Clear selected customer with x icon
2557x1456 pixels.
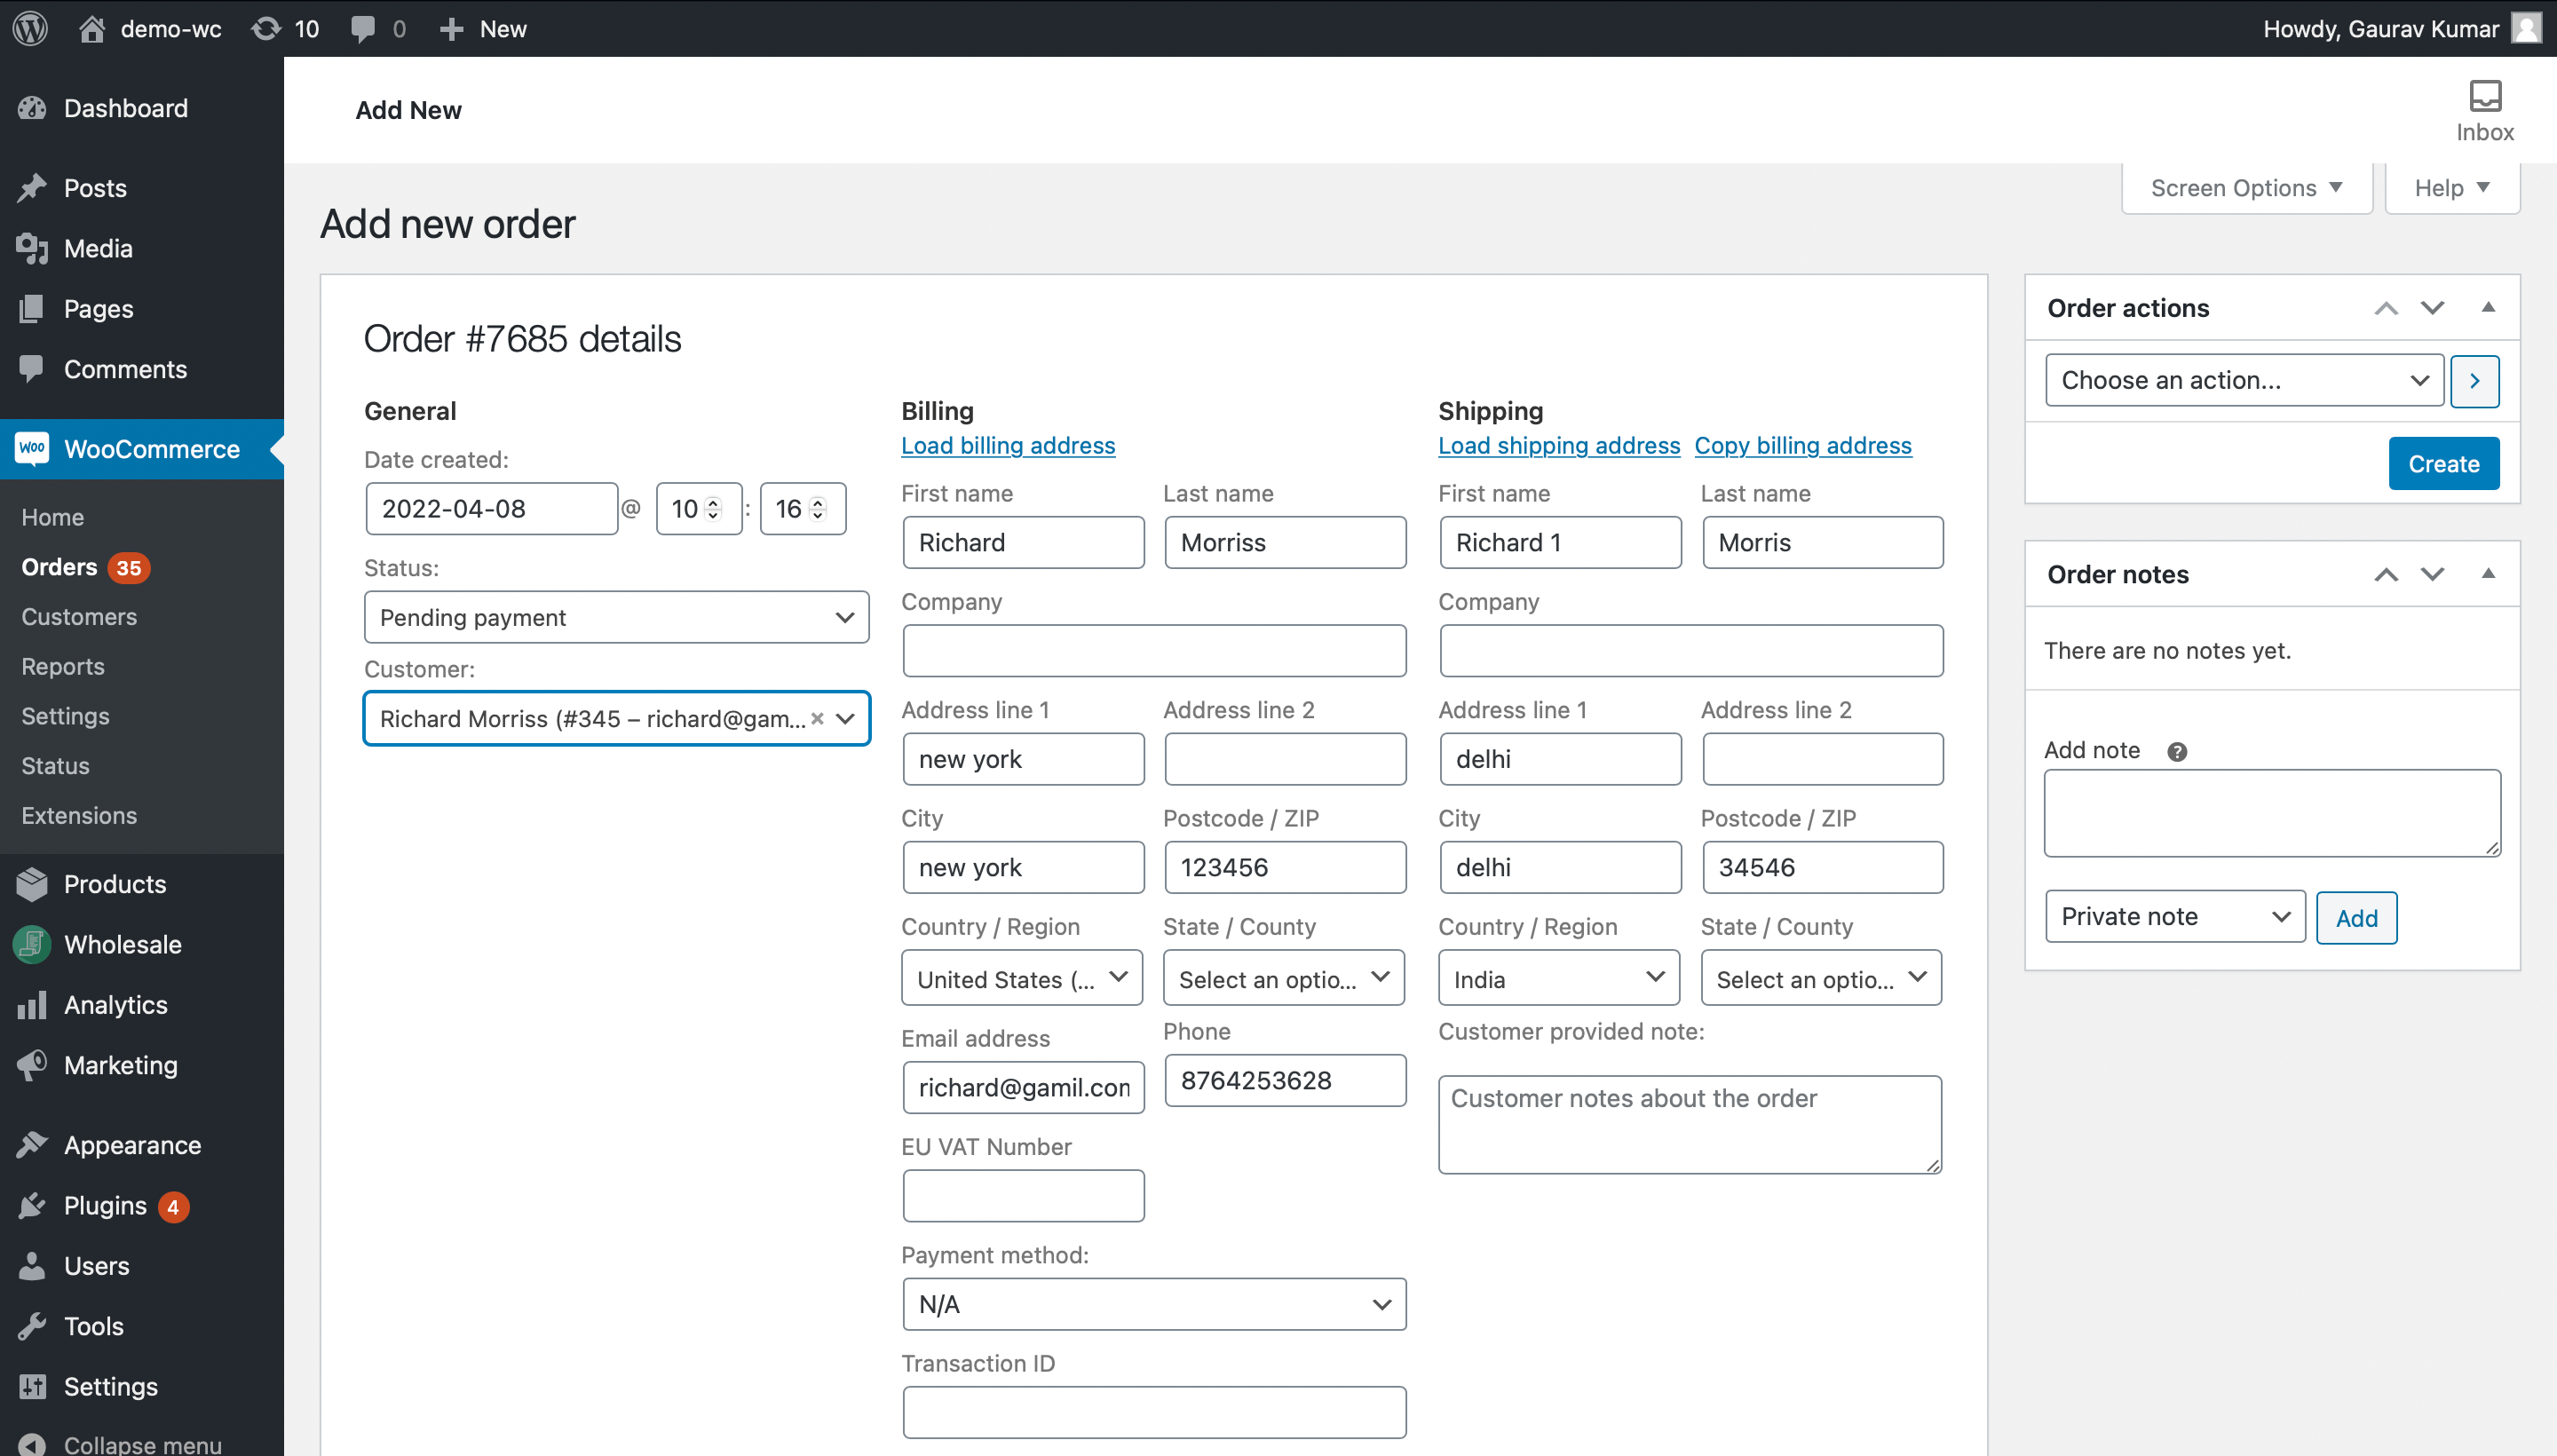(817, 718)
